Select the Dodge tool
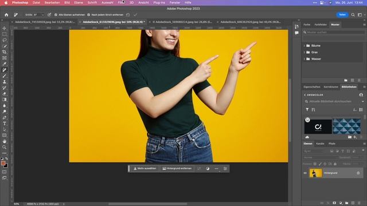367x206 pixels. pos(5,112)
